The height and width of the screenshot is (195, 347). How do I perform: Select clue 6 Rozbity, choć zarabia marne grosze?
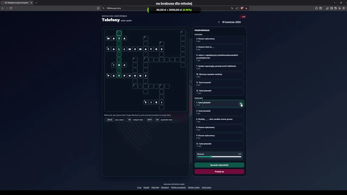click(x=219, y=120)
